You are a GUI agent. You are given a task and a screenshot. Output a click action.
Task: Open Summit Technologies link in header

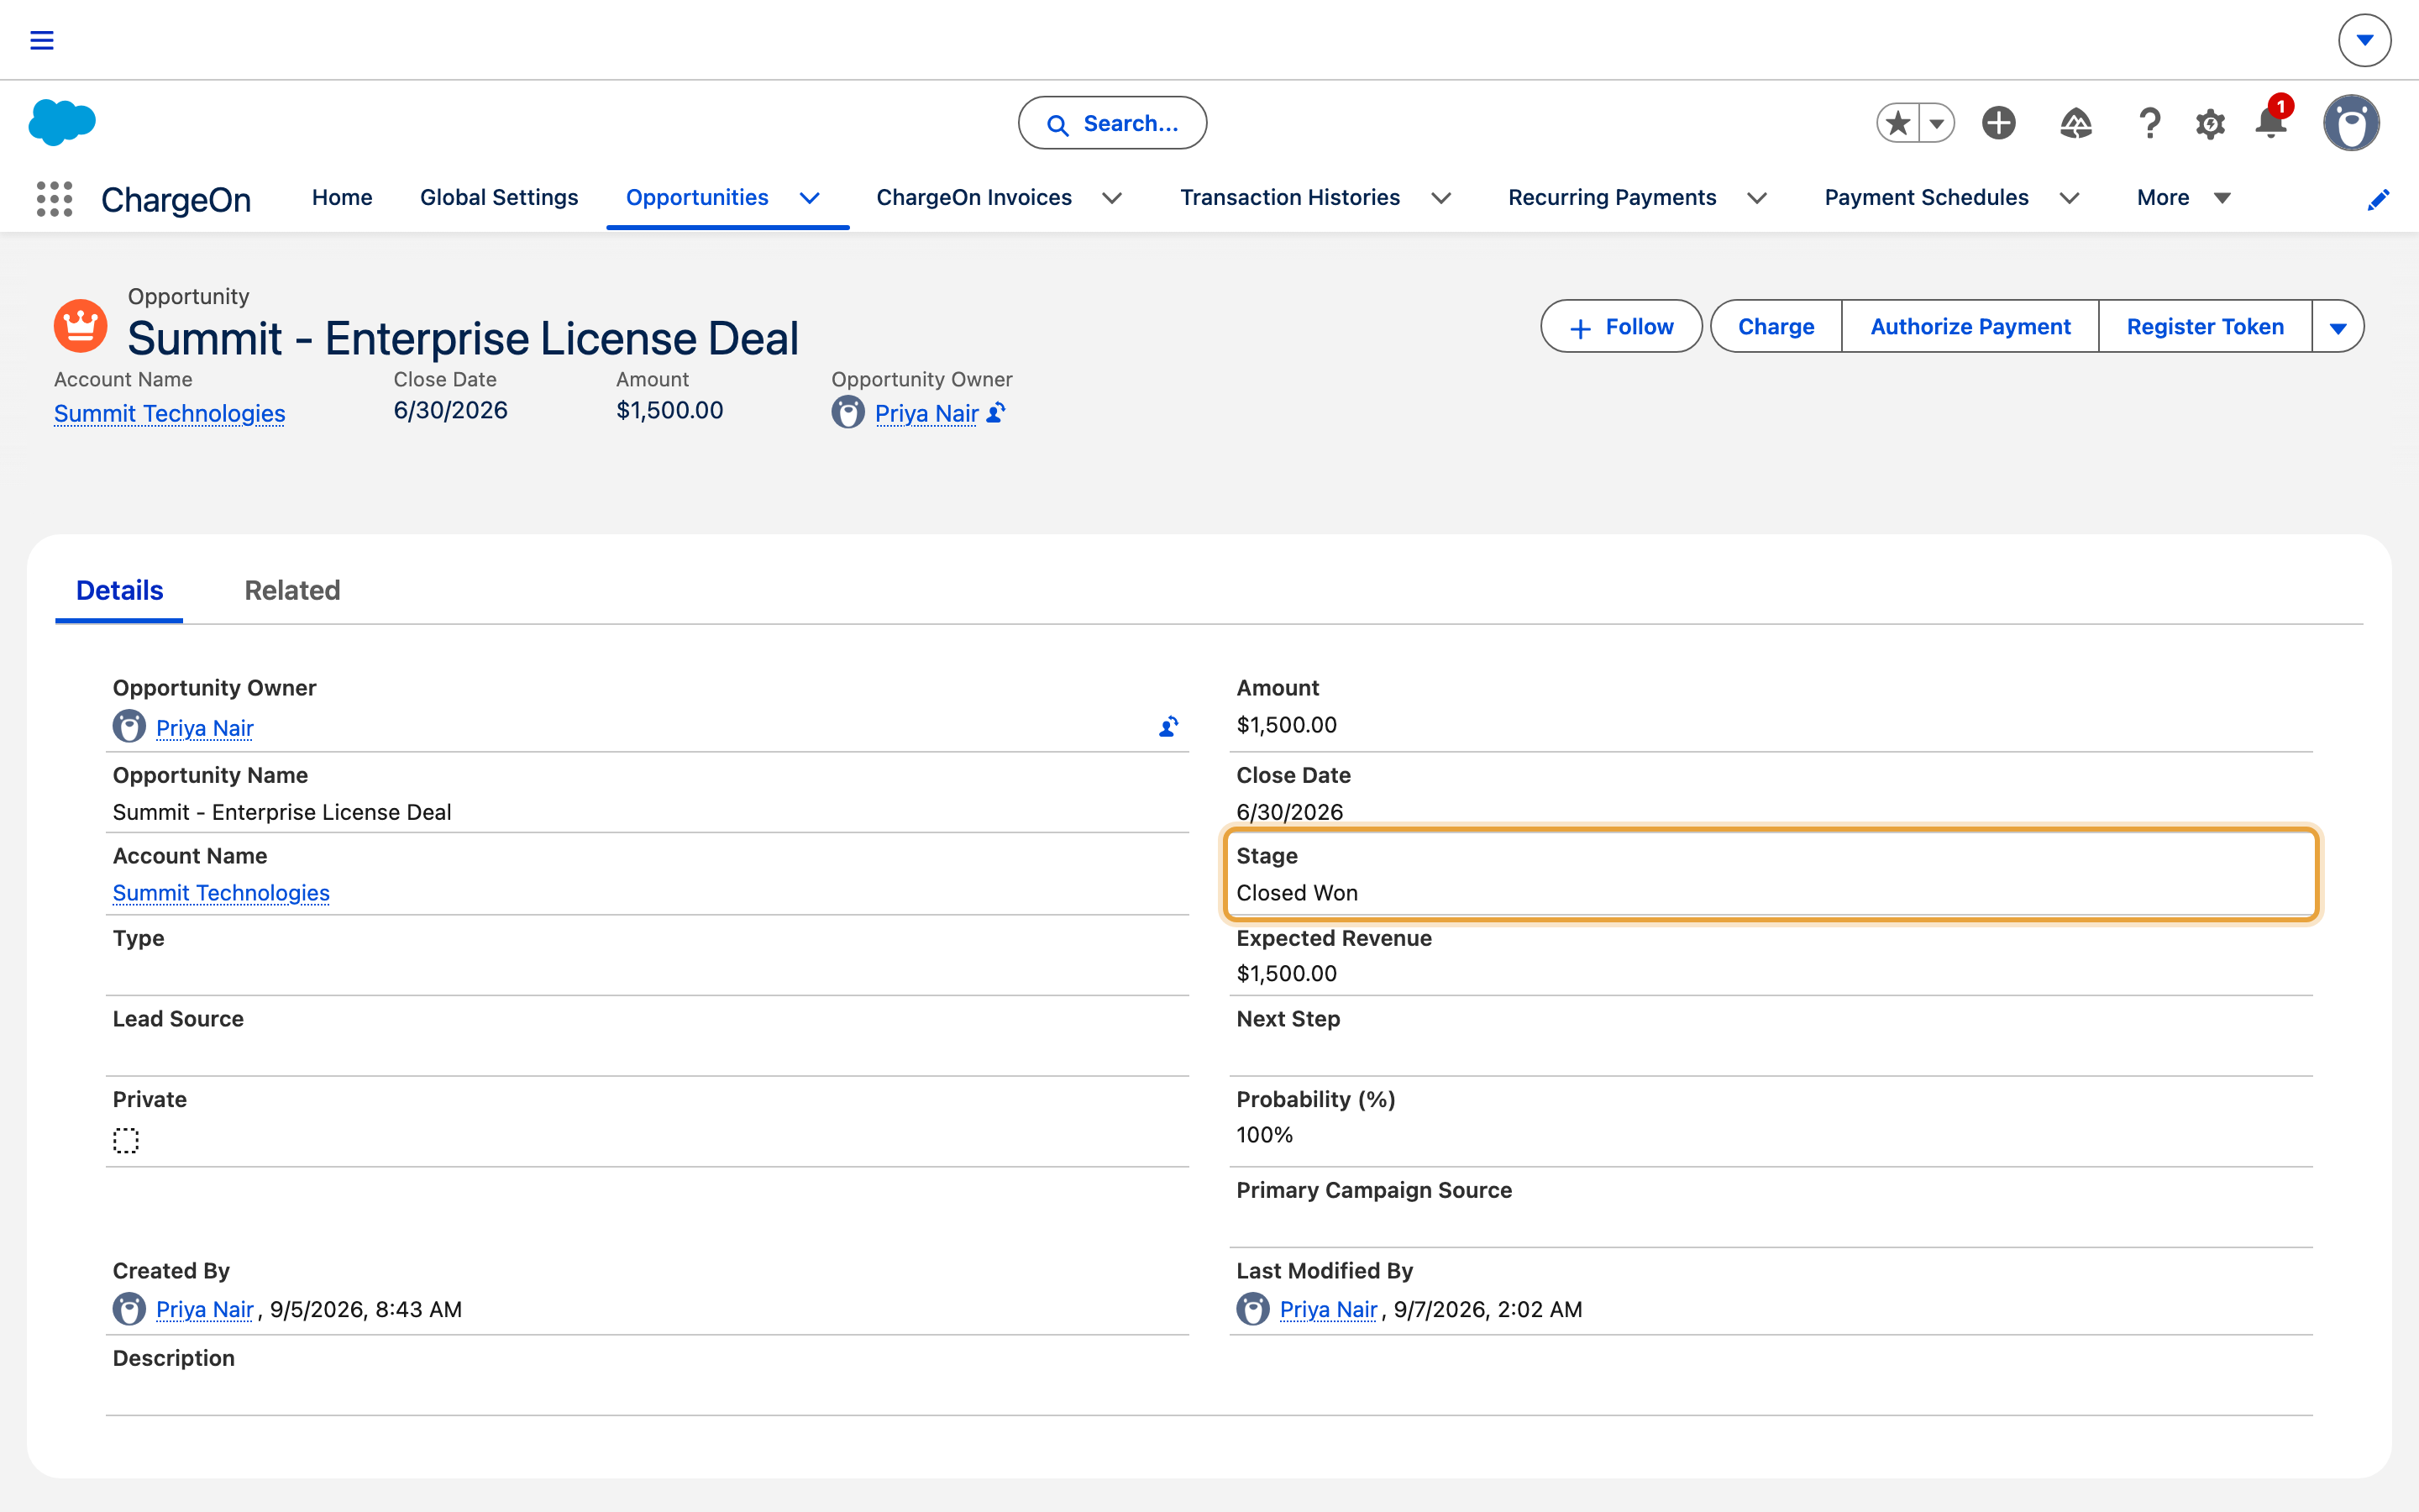(169, 413)
